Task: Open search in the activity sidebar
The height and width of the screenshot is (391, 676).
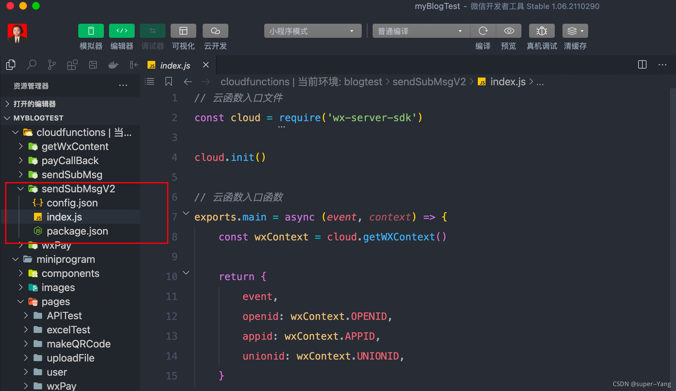Action: click(x=31, y=65)
